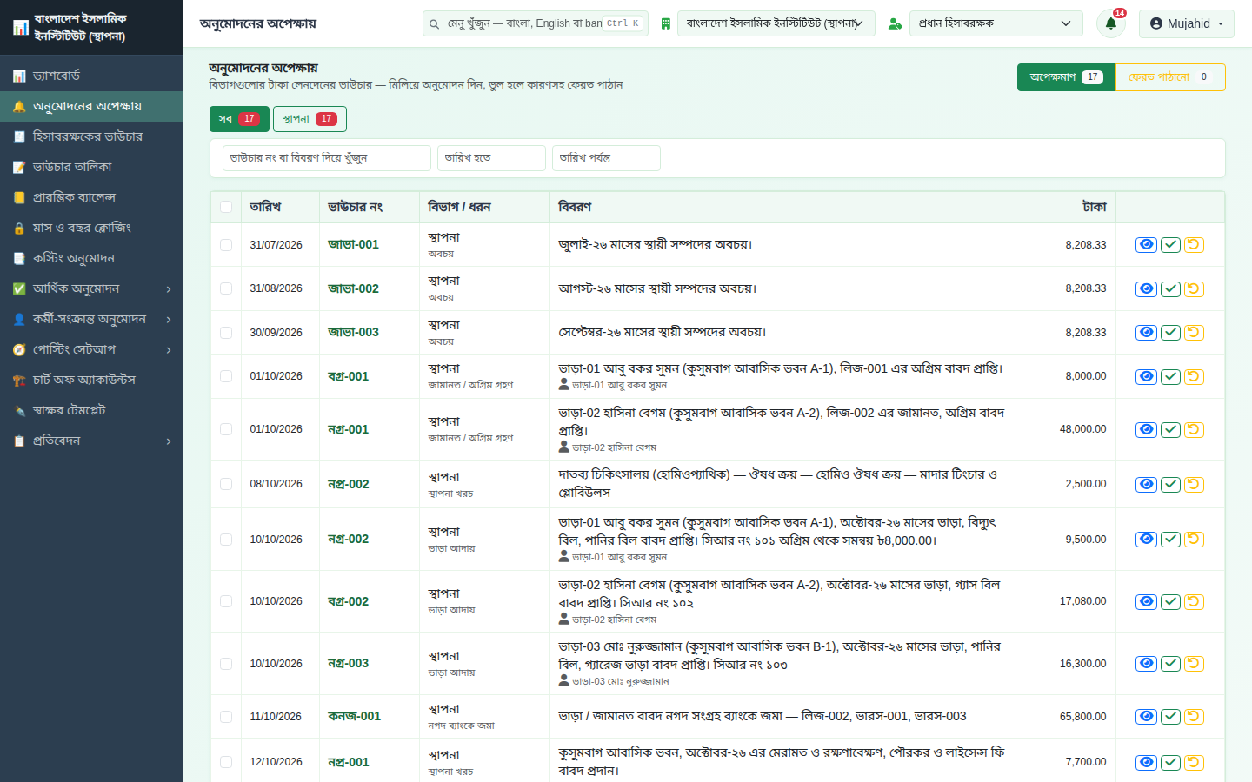View voucher কনজ-001 via eye icon
1252x782 pixels.
pyautogui.click(x=1147, y=717)
